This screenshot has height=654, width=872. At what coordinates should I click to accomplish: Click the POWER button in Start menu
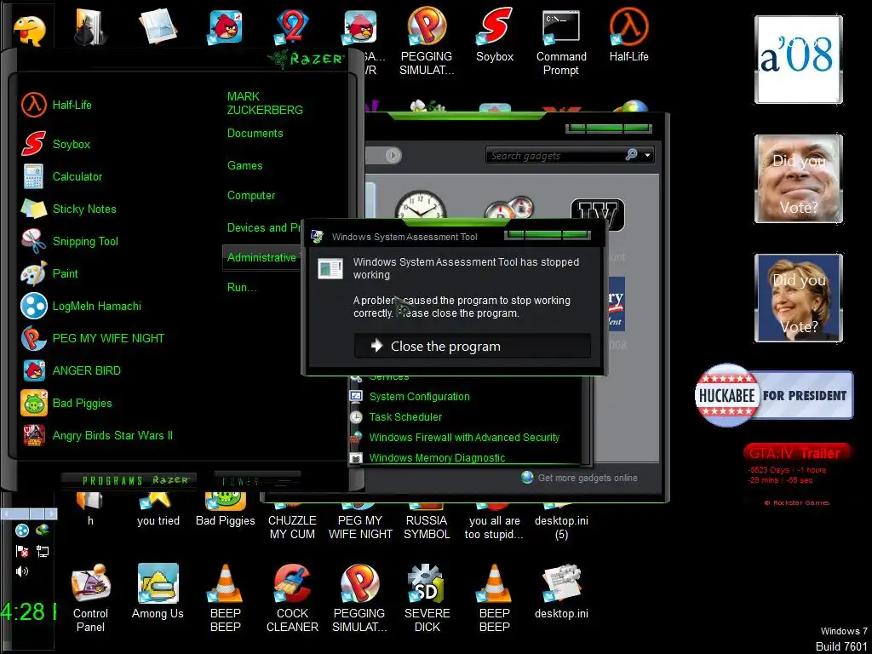(257, 481)
